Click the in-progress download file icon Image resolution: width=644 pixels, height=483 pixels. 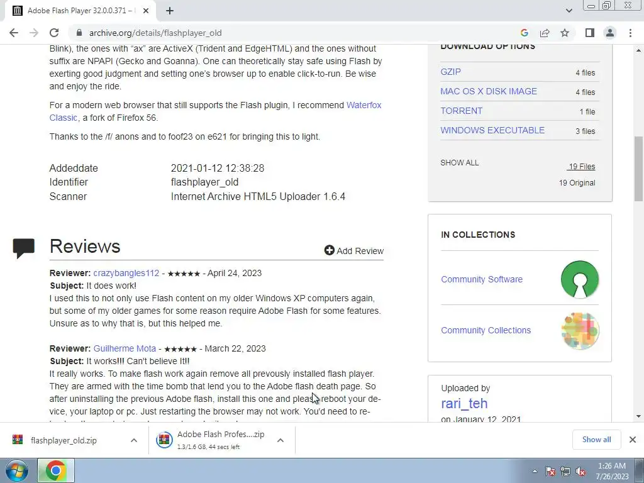[164, 440]
